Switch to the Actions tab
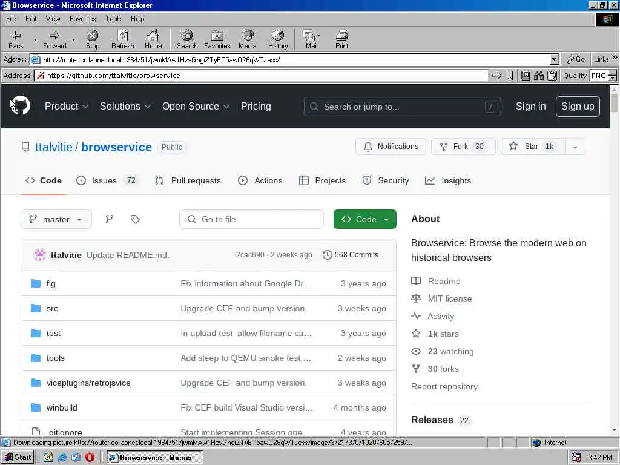Image resolution: width=620 pixels, height=465 pixels. pyautogui.click(x=260, y=180)
